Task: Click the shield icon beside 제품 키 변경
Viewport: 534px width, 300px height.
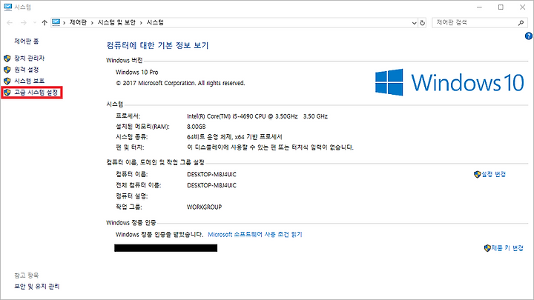Action: 487,248
